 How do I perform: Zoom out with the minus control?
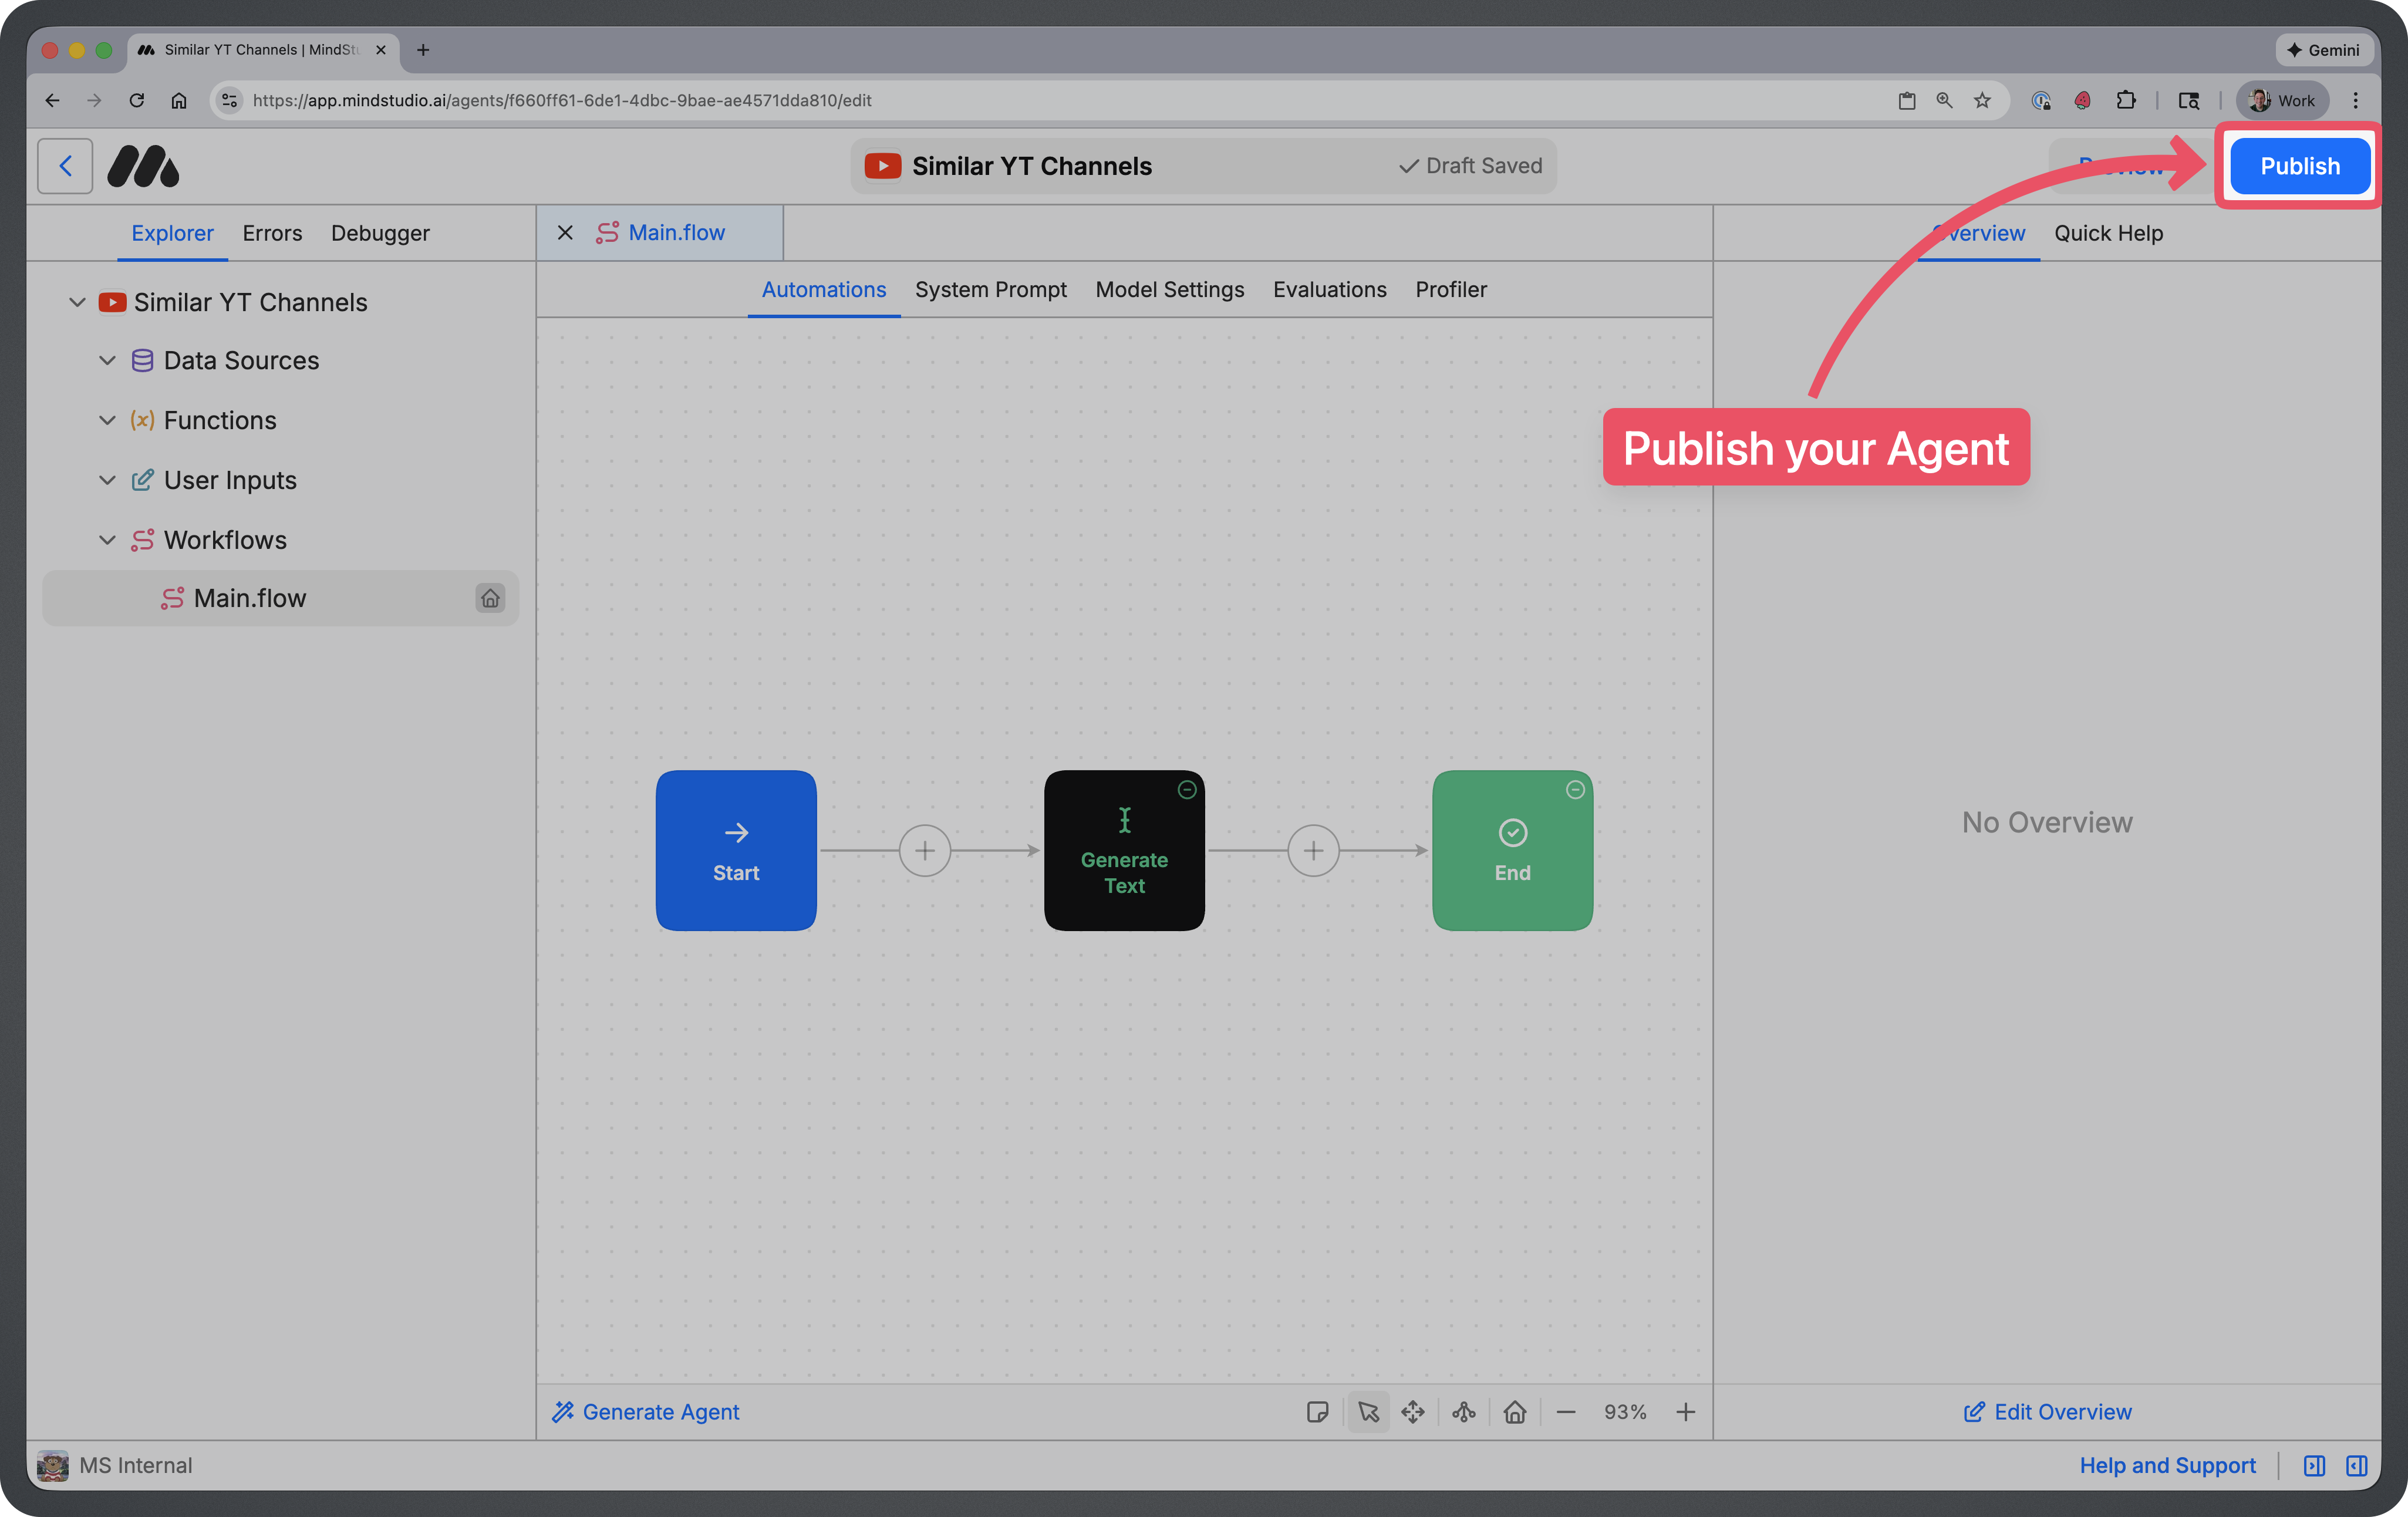click(1566, 1412)
